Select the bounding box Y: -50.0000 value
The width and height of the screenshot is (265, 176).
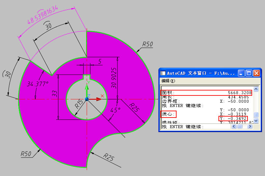pos(234,110)
